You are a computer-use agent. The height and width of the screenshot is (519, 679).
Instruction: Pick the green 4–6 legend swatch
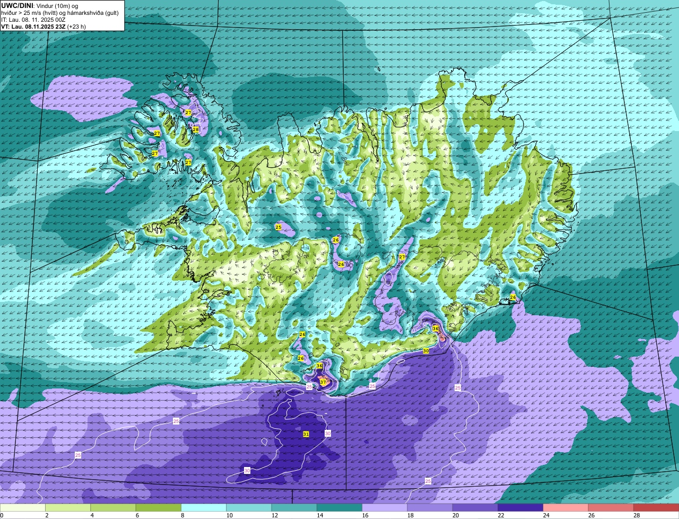(x=113, y=508)
